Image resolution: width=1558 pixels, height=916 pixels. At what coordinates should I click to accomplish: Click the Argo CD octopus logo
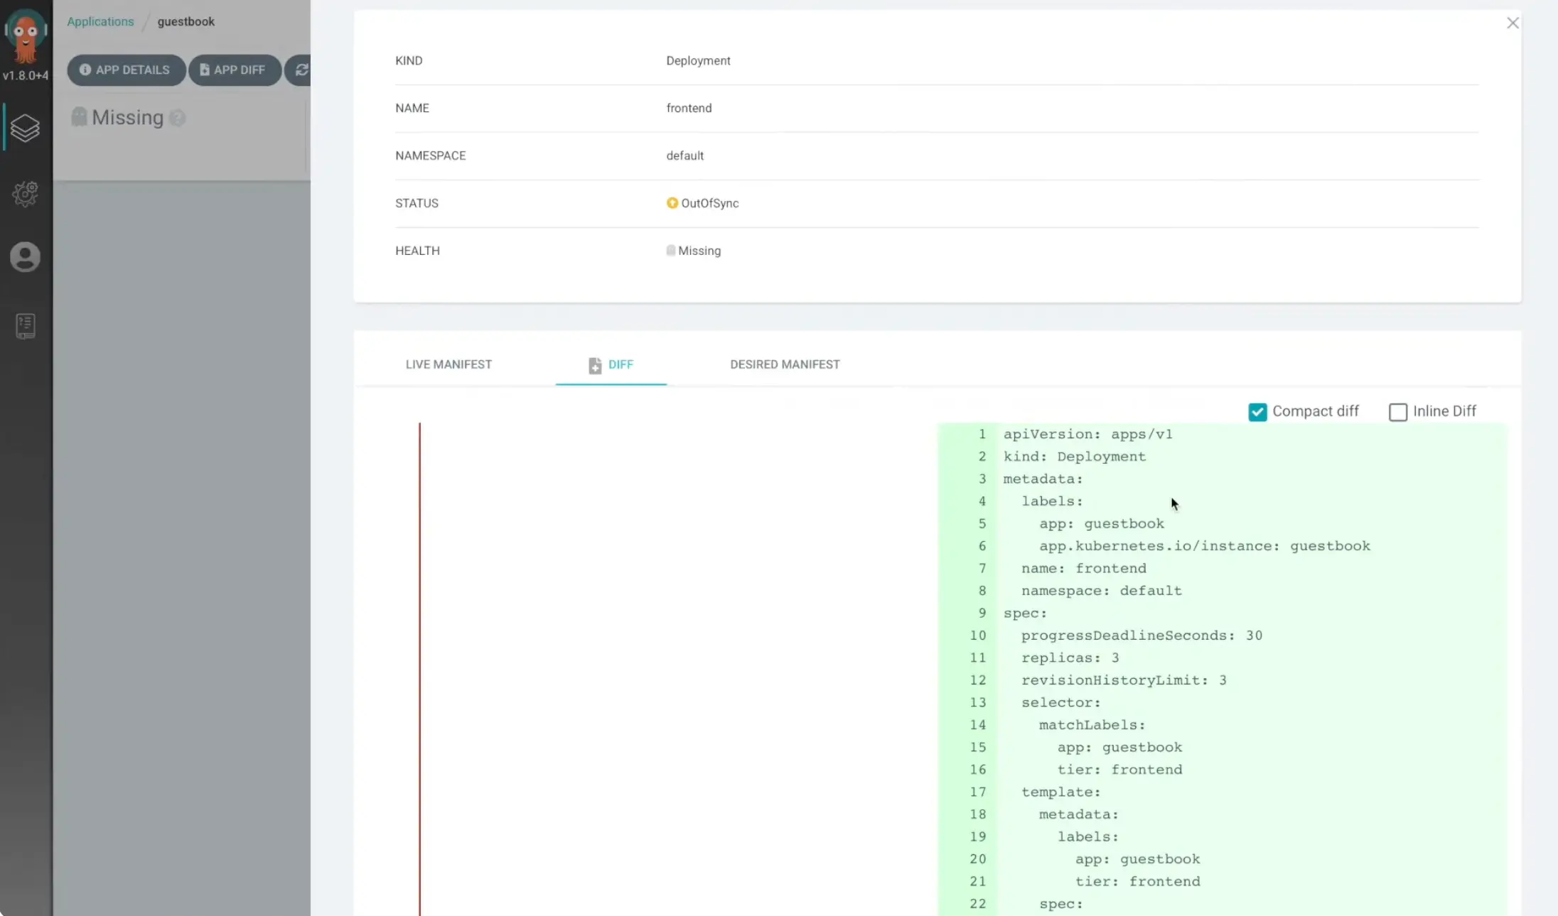click(x=26, y=37)
